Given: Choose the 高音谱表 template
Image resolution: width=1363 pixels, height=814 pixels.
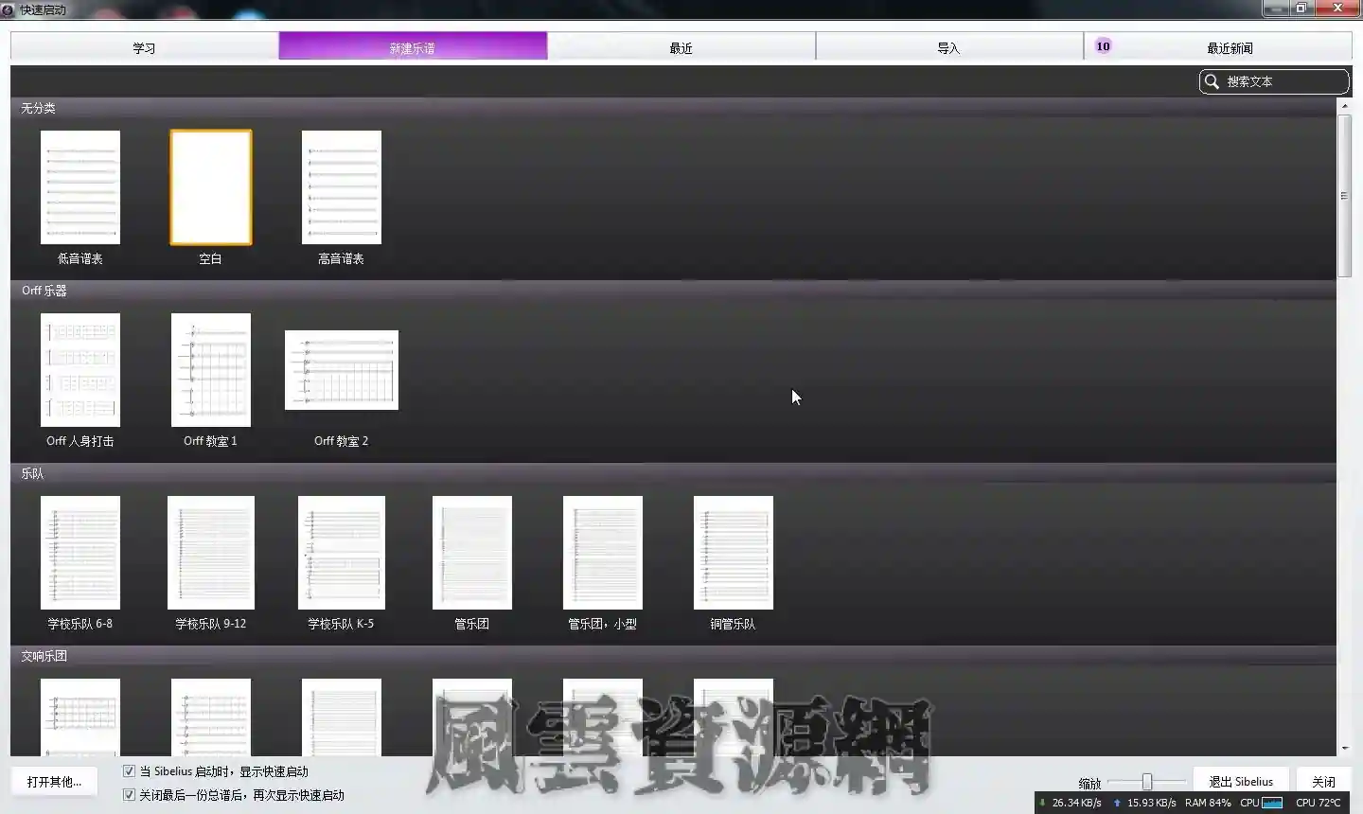Looking at the screenshot, I should [342, 187].
